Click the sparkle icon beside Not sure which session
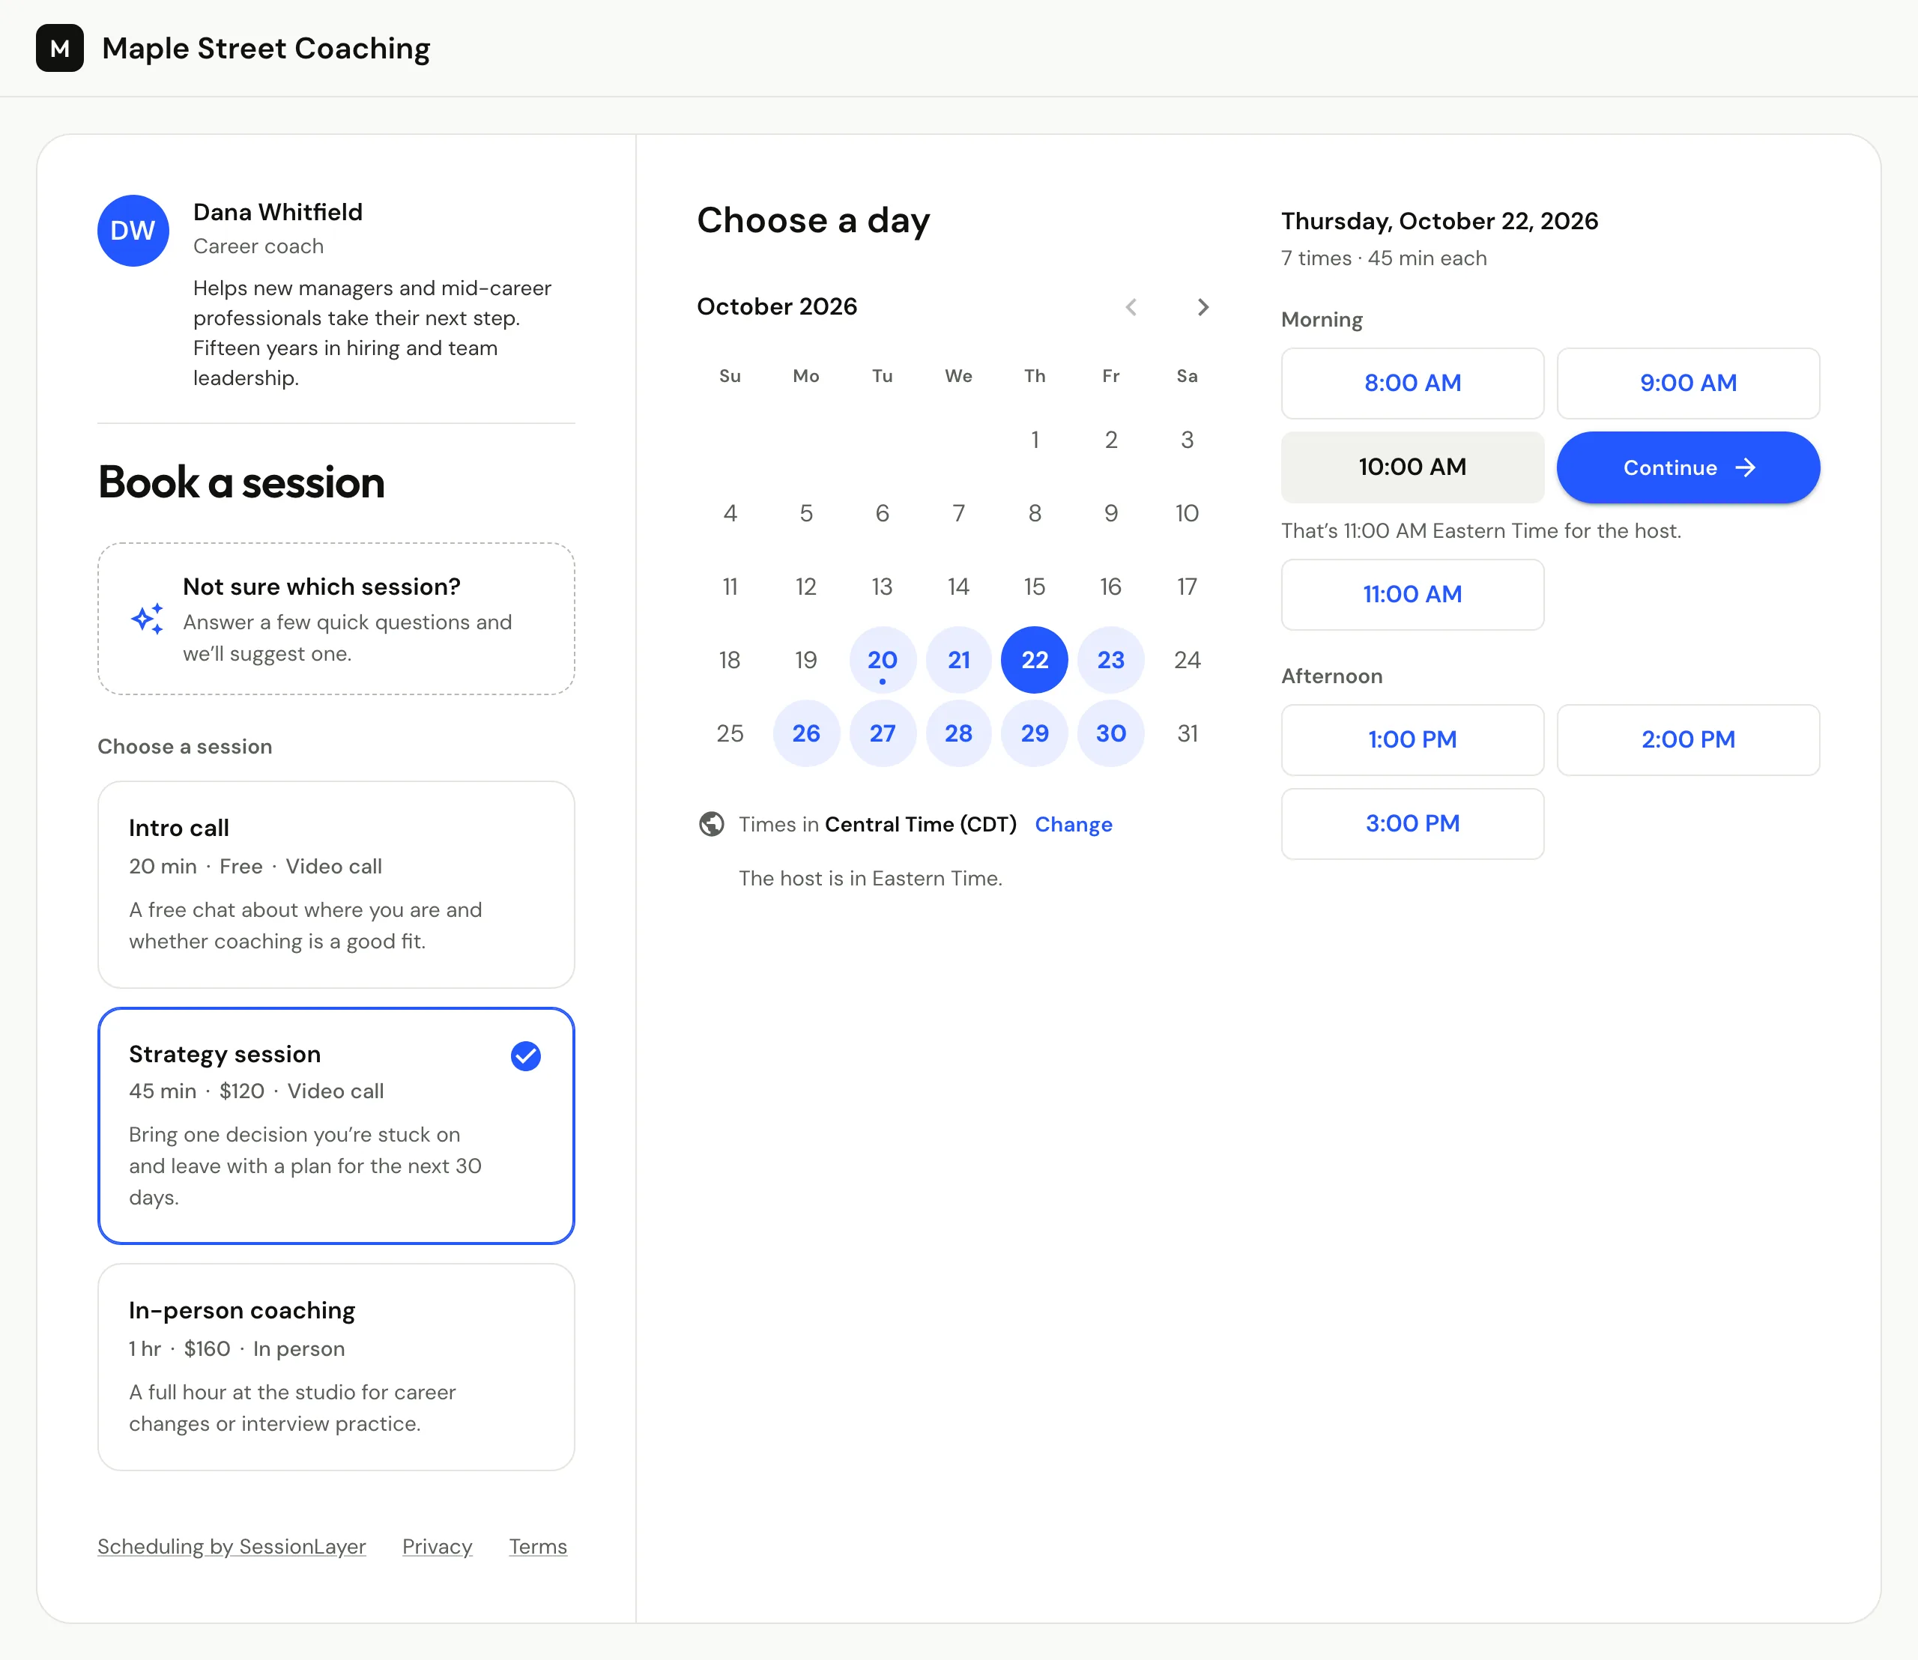 (x=148, y=619)
